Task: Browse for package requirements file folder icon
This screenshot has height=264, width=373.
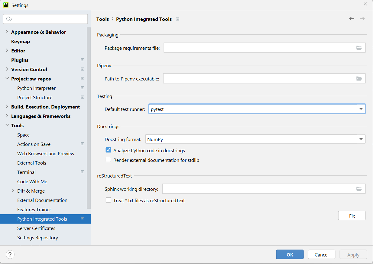Action: [x=359, y=48]
